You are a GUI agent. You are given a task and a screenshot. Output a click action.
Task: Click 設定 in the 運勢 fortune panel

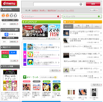[4, 42]
